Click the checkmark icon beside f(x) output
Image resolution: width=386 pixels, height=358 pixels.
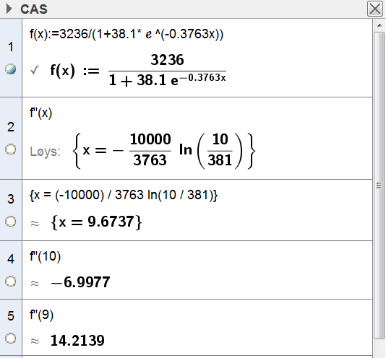click(35, 70)
